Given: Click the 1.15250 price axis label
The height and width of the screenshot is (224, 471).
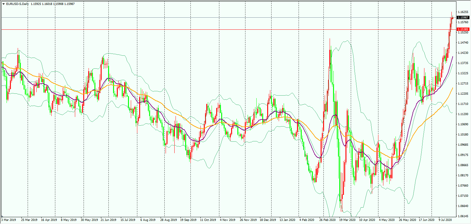Looking at the screenshot, I should [463, 32].
